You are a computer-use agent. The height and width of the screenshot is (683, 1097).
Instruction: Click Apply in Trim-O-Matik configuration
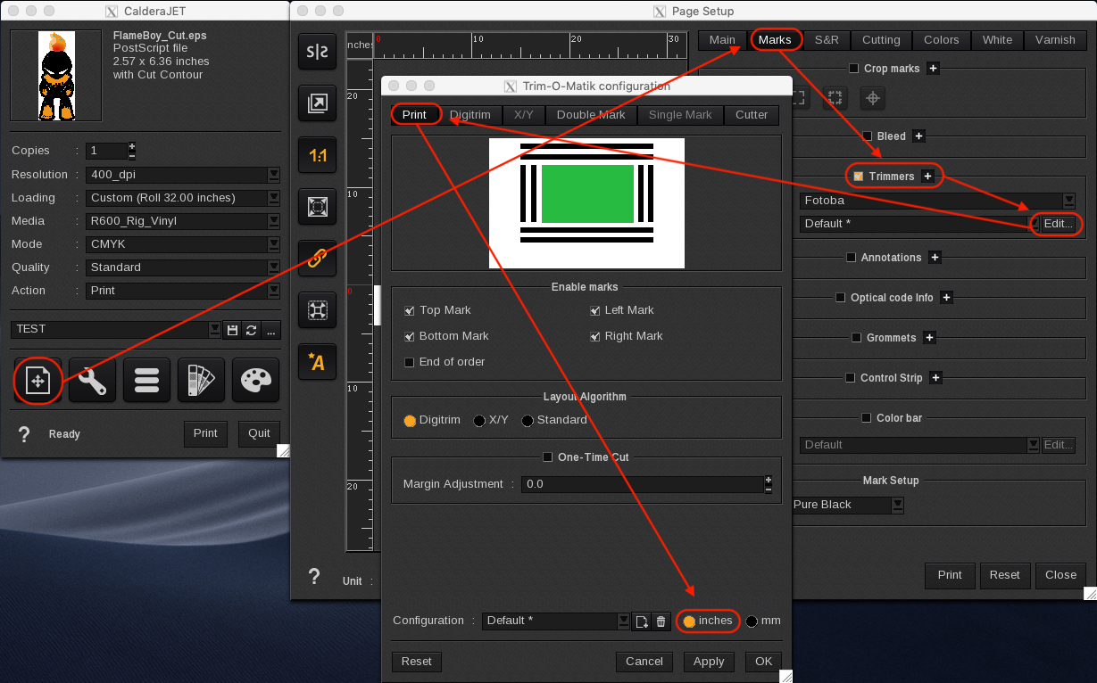point(709,662)
